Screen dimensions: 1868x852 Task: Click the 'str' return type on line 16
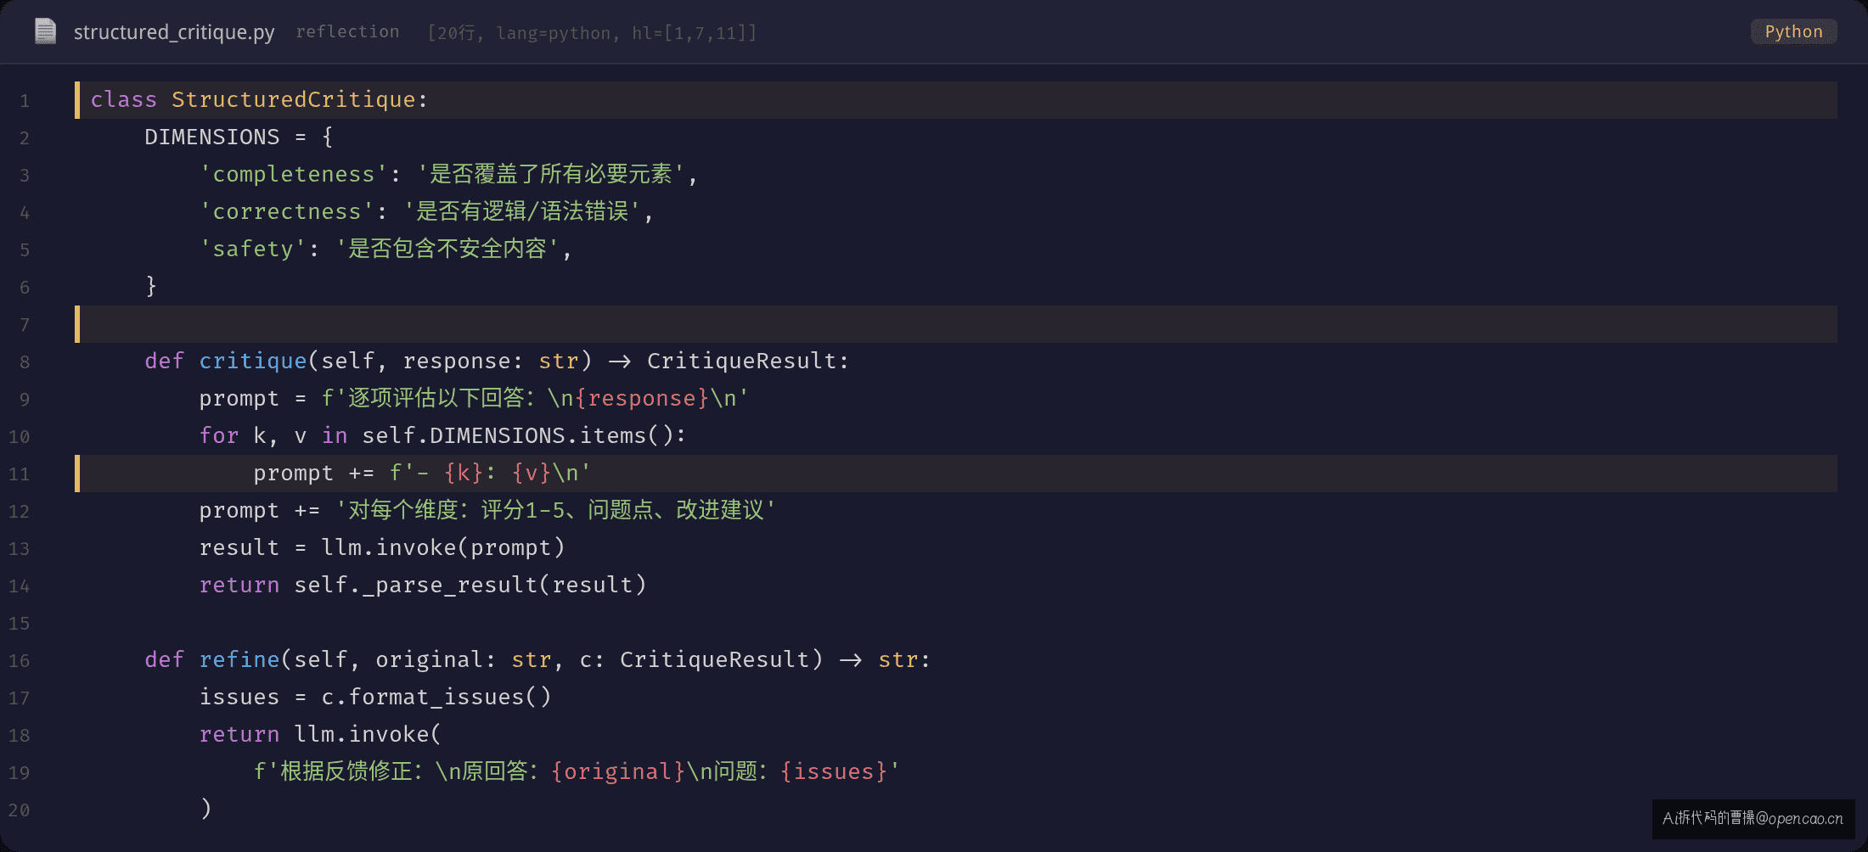point(897,659)
